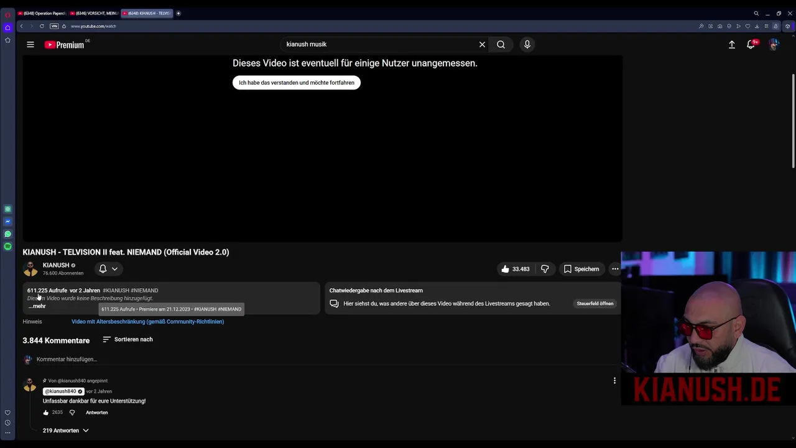Open the KIANUSH channel avatar under the title
The height and width of the screenshot is (448, 796).
[x=30, y=269]
